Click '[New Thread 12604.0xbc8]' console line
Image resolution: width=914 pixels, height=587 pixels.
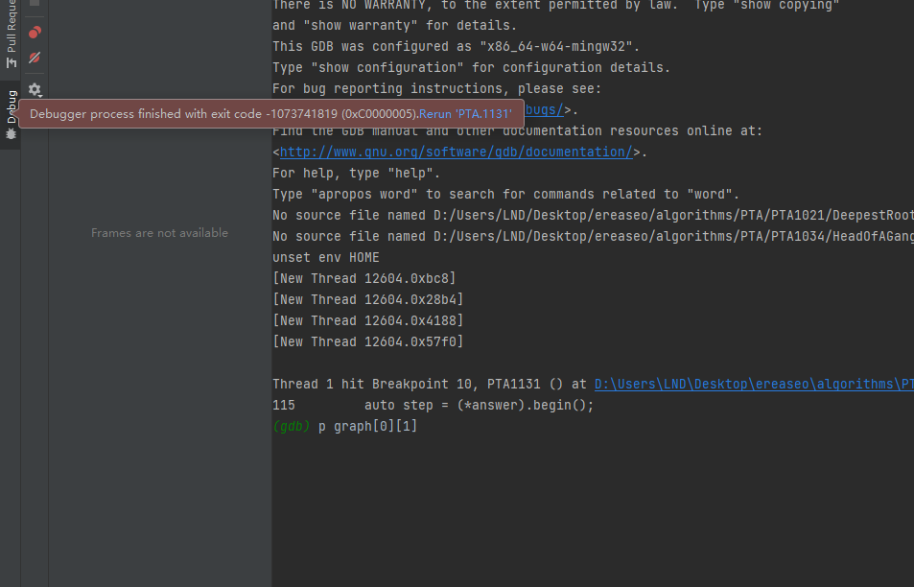click(364, 279)
